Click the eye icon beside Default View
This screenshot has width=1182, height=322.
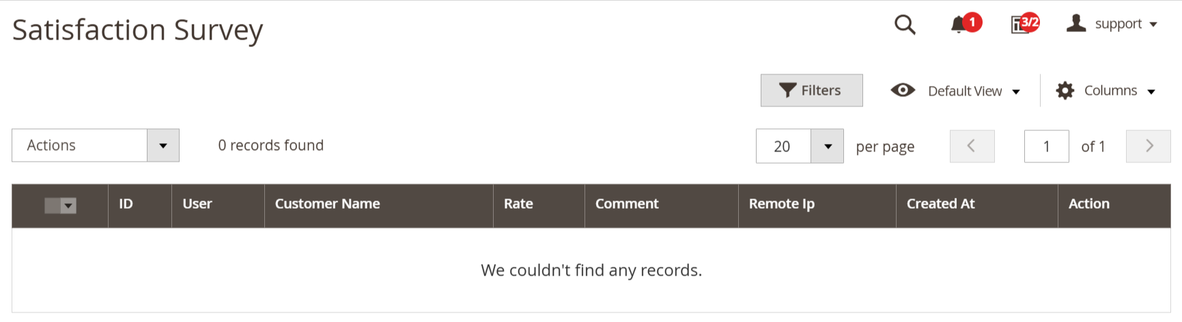point(903,90)
